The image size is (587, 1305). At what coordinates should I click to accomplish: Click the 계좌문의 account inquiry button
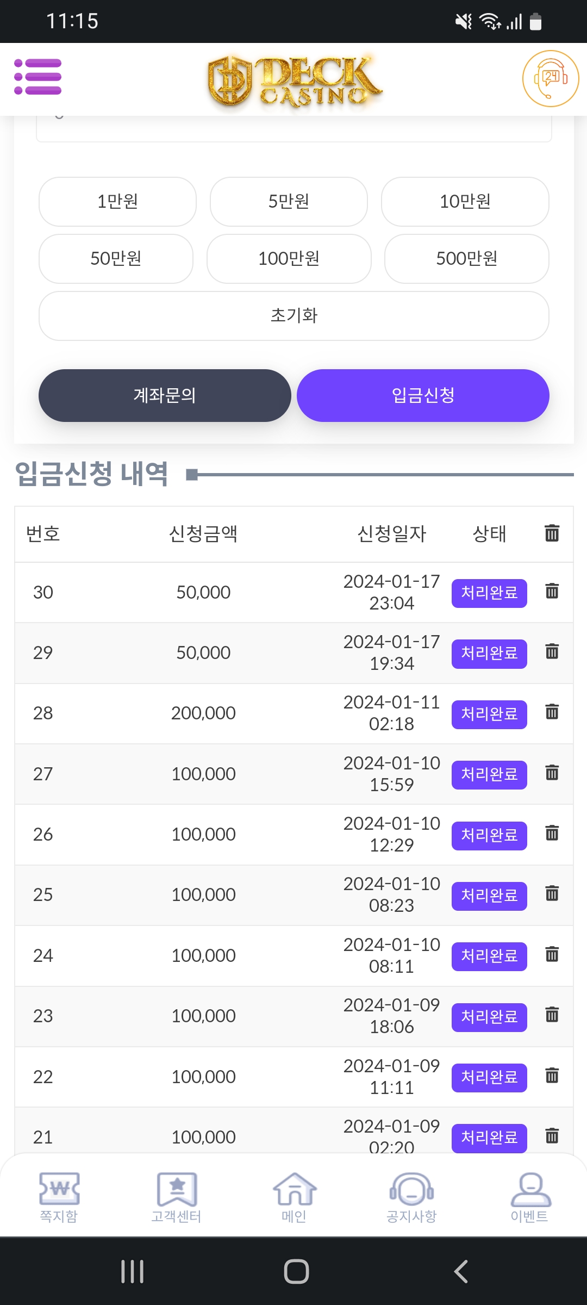click(165, 395)
